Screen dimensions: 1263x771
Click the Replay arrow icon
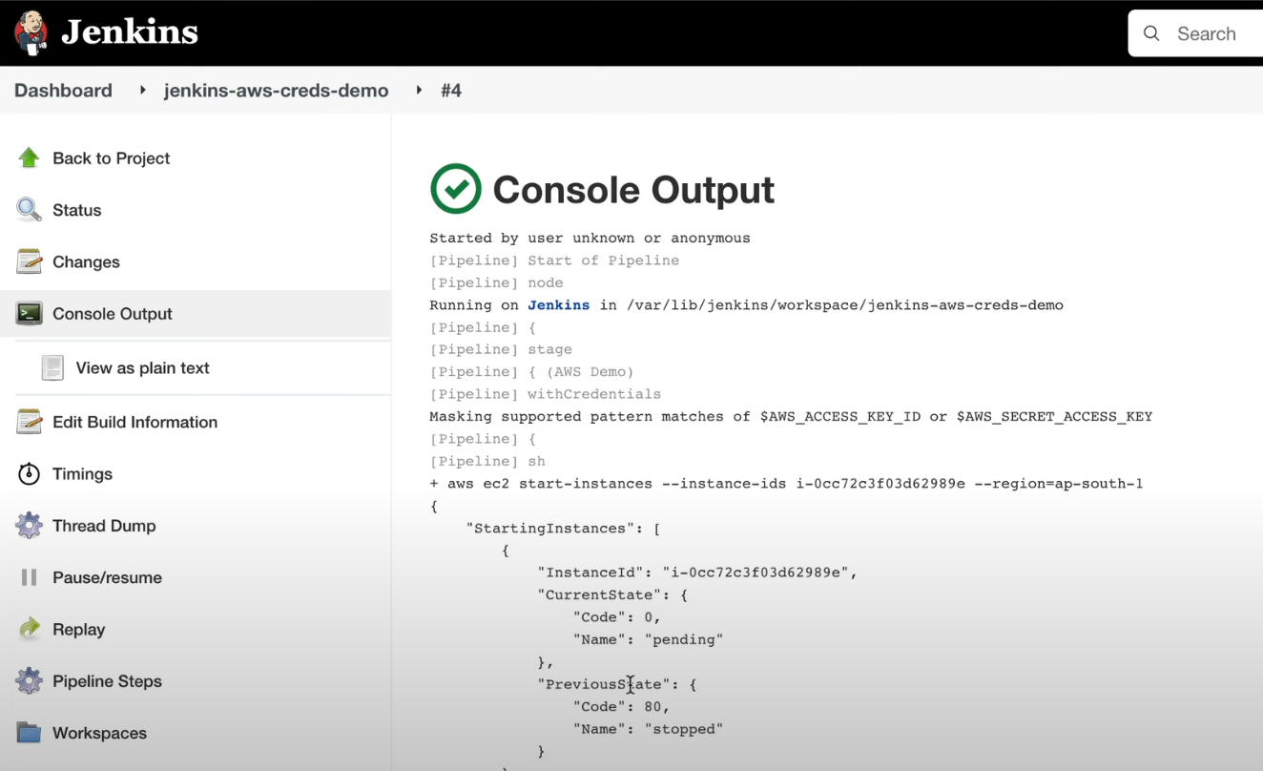pos(30,629)
